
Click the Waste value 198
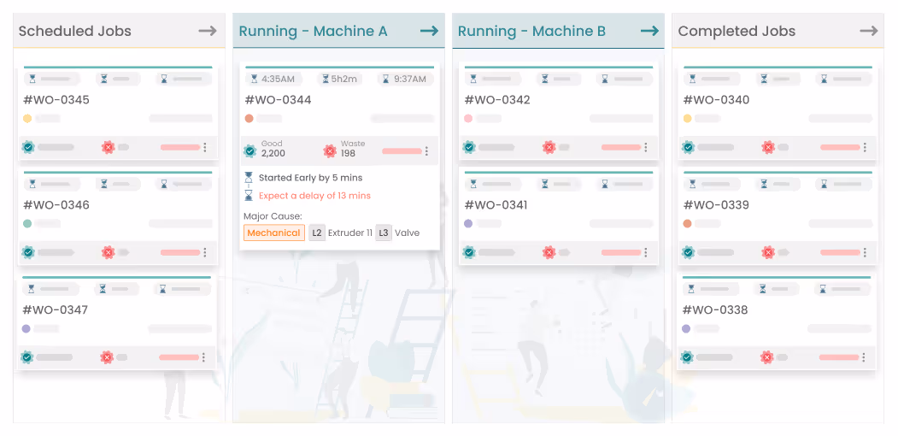tap(349, 154)
